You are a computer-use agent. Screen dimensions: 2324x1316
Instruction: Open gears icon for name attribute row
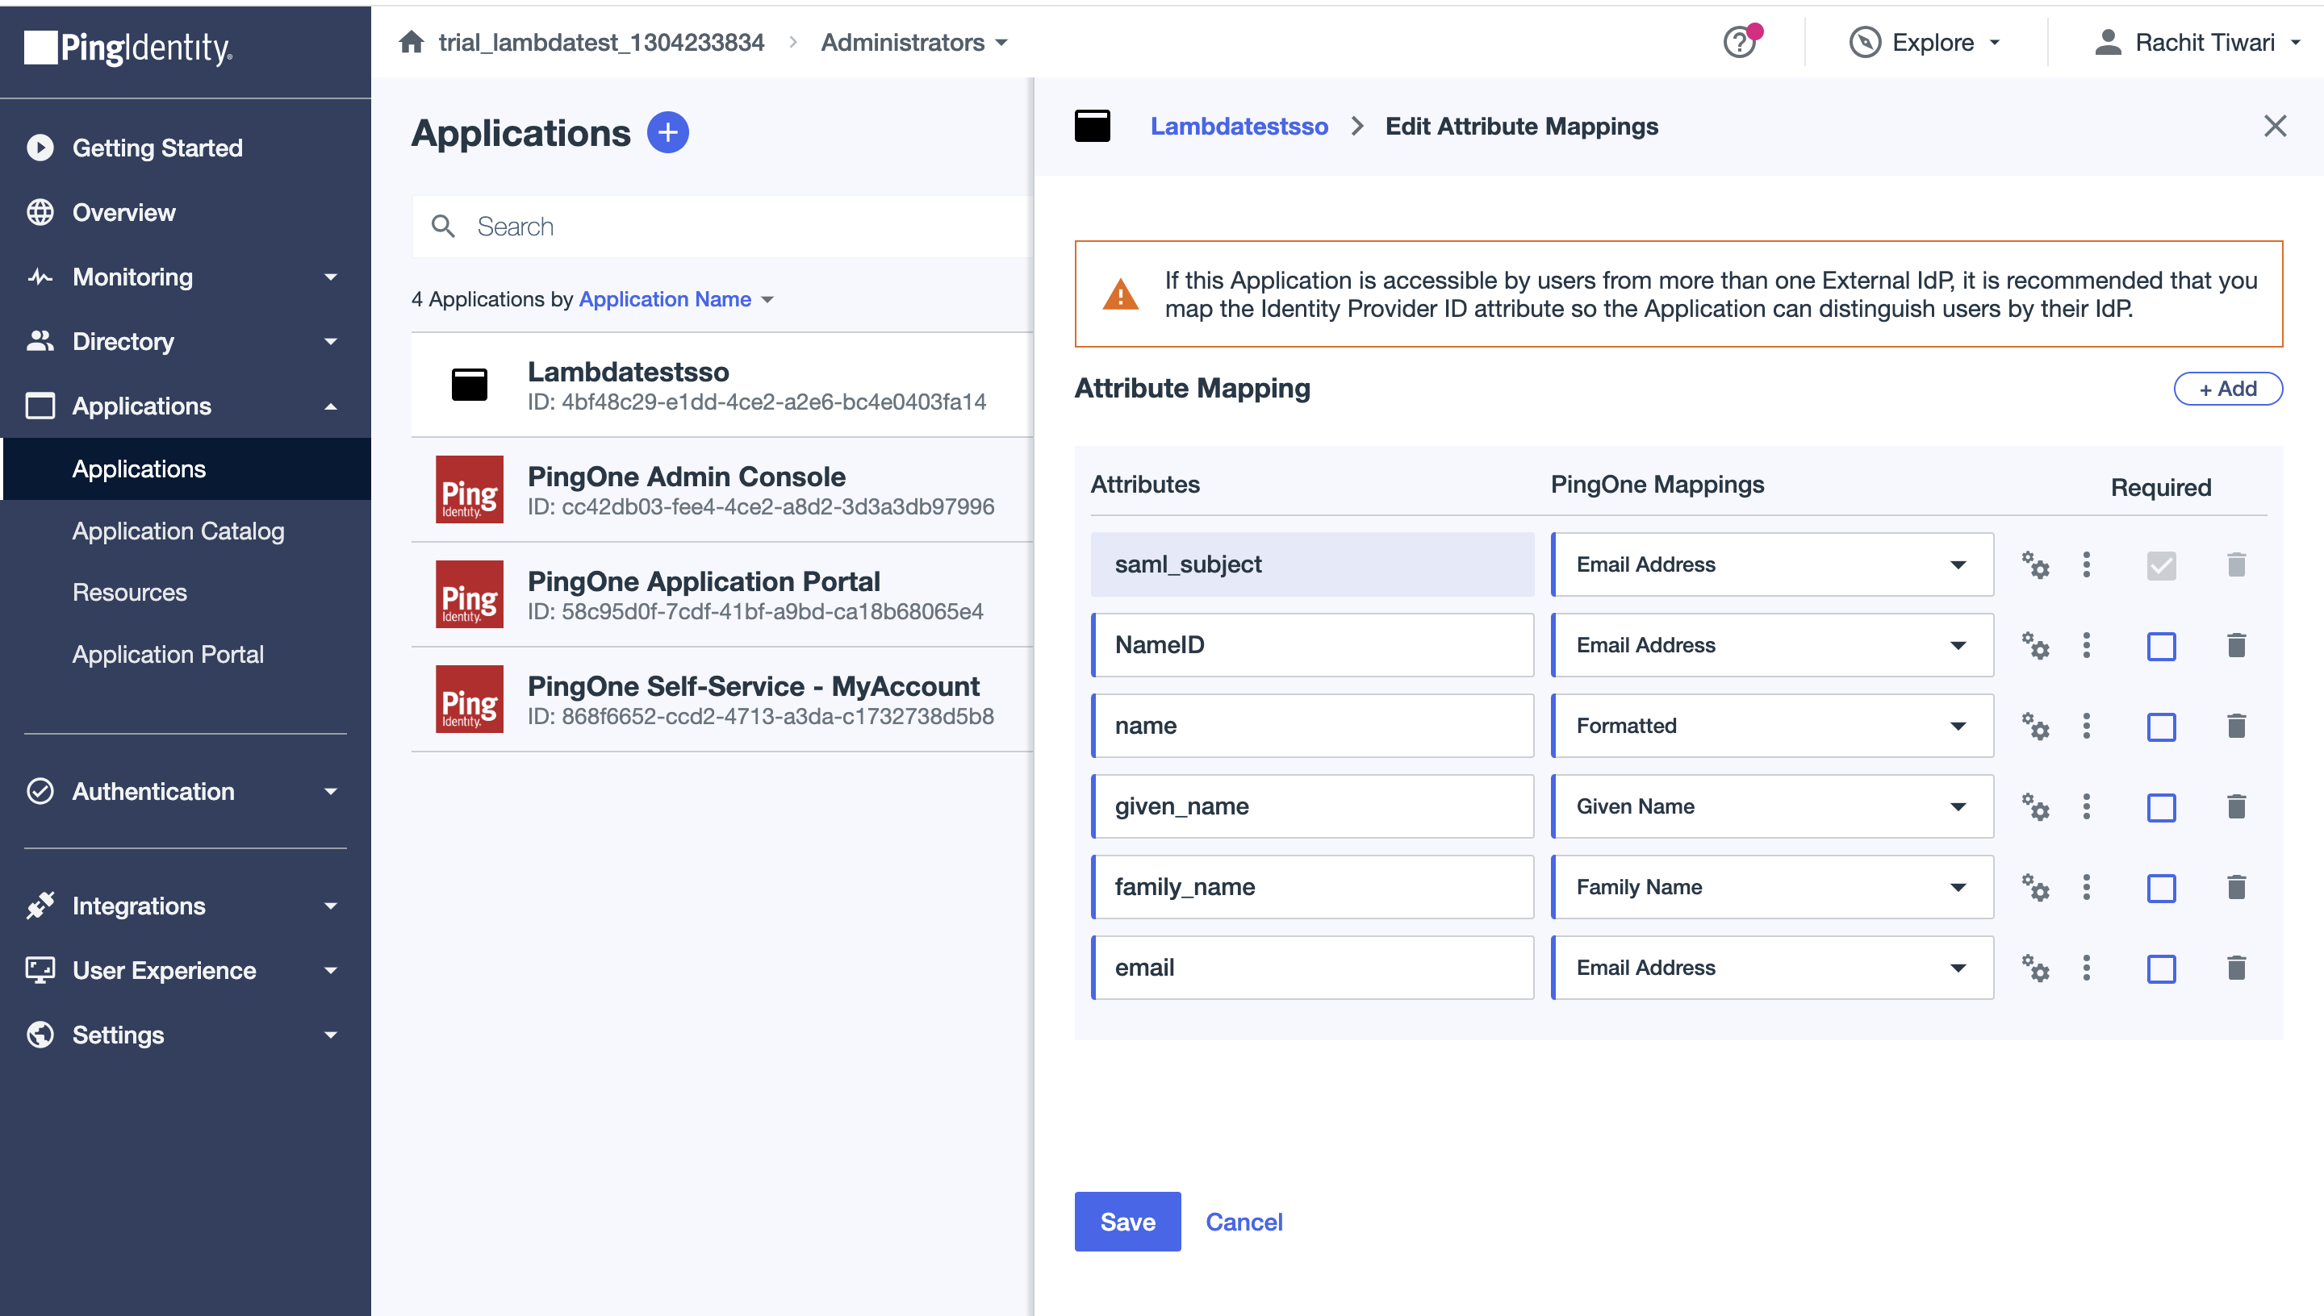2034,726
